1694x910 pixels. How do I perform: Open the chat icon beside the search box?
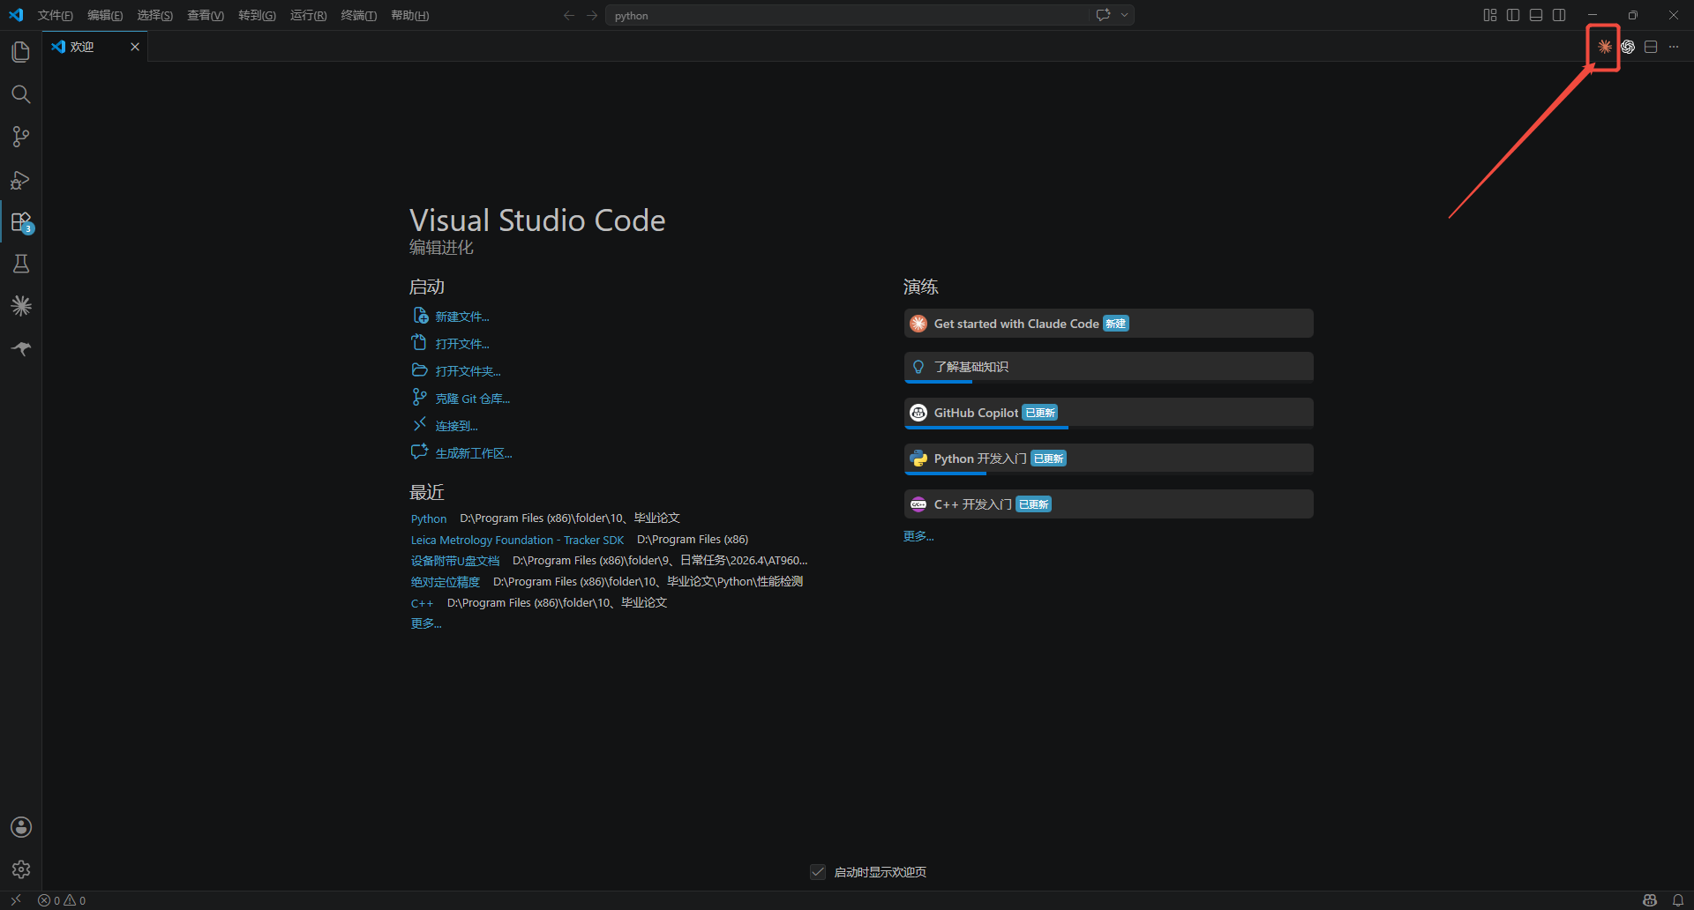[1103, 15]
